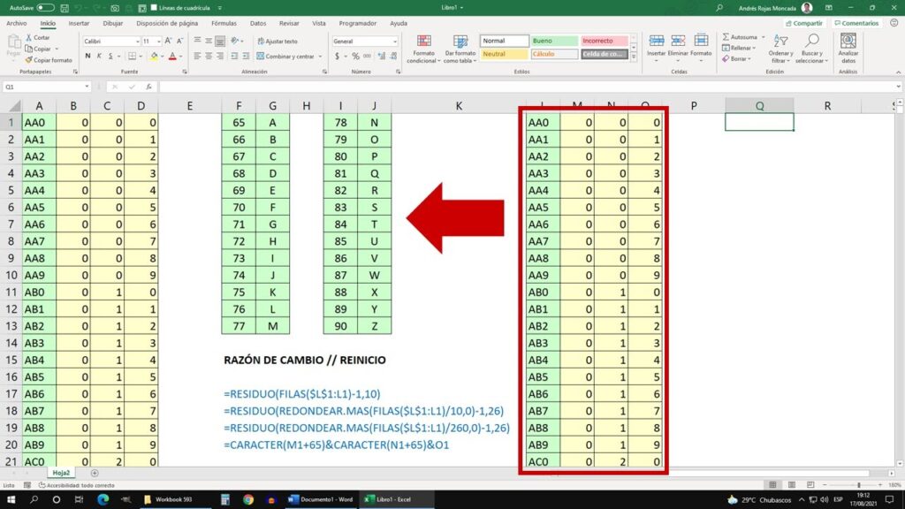Click the Autosuma sigma icon
Screen dimensions: 905x509
[726, 37]
